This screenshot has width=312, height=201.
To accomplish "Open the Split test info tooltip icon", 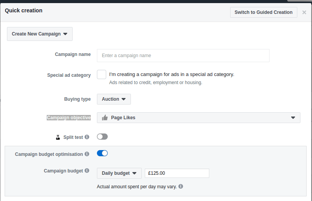I will 87,137.
